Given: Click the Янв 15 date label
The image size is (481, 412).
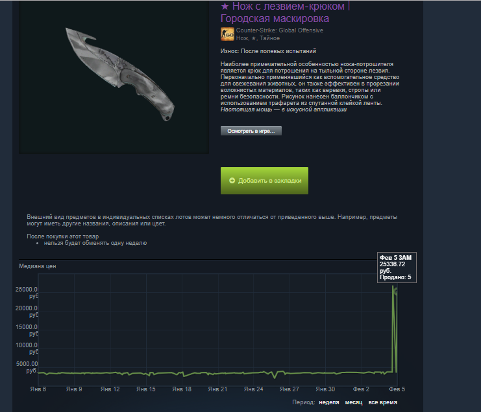Looking at the screenshot, I should point(145,389).
